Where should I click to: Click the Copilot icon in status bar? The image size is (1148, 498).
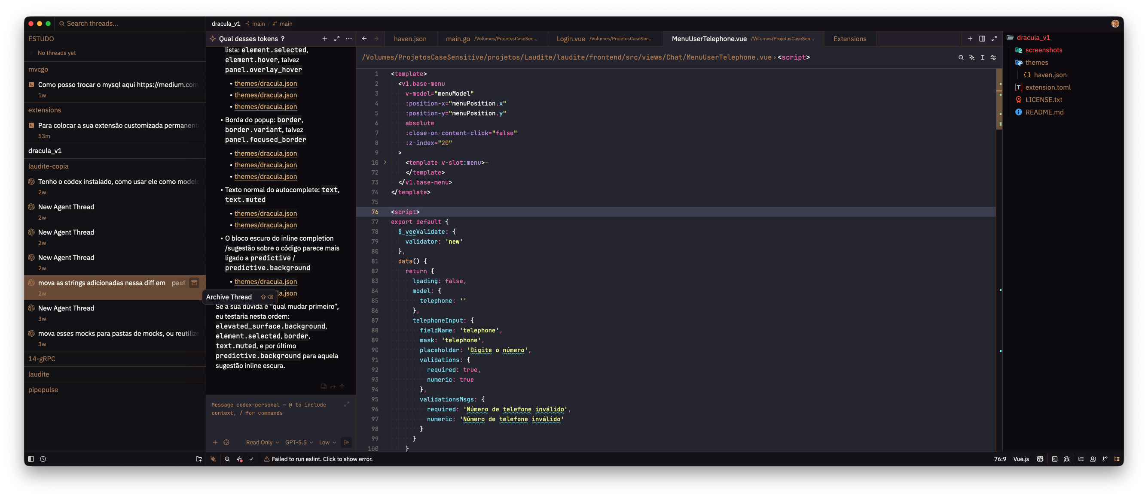point(1040,459)
